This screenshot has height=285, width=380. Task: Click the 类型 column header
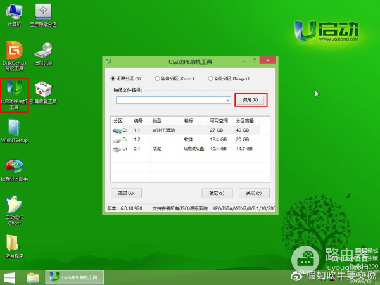[x=166, y=121]
